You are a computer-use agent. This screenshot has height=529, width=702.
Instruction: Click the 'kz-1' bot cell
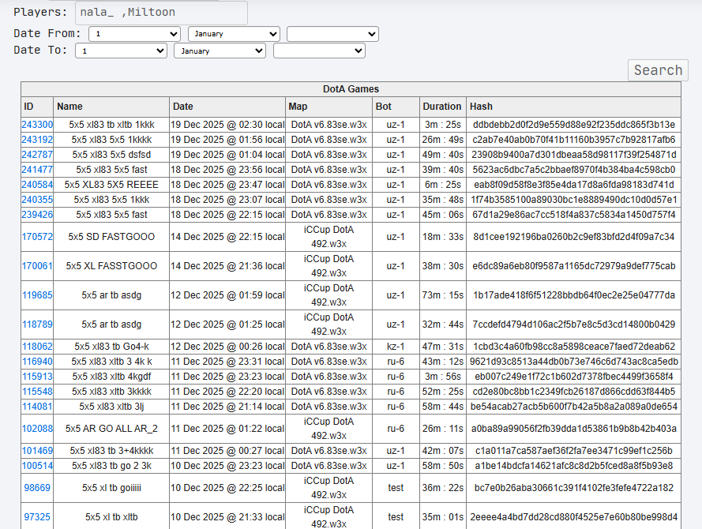(396, 347)
